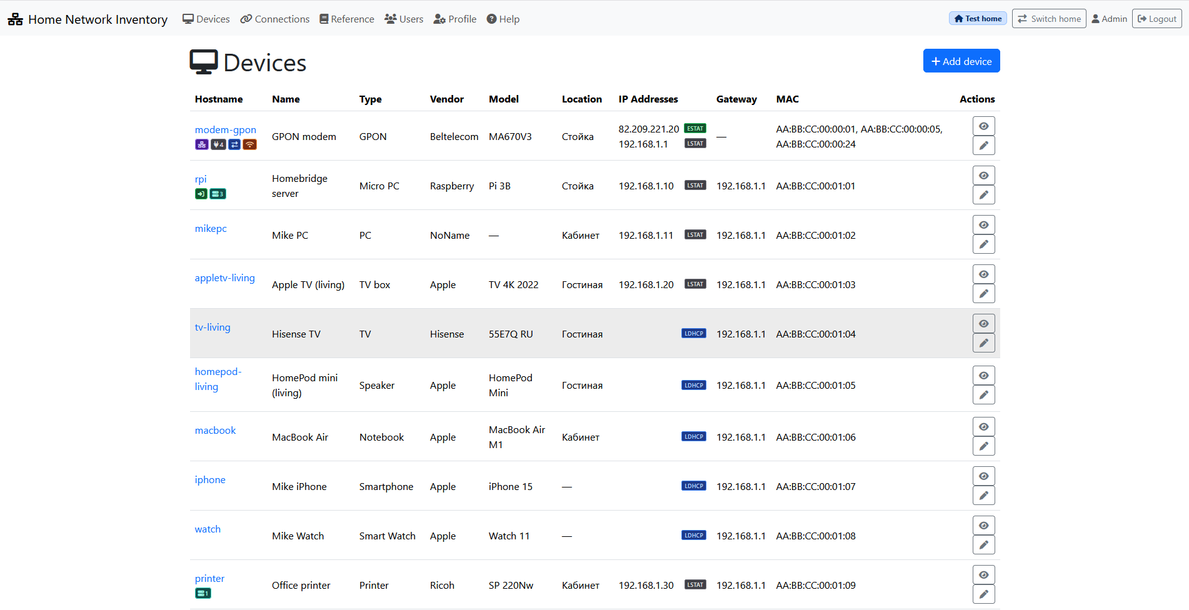View modem-gpon device details via eye icon

tap(984, 126)
